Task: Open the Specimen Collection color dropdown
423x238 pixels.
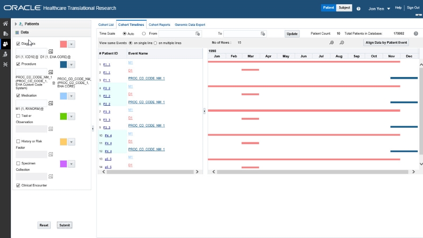Action: [x=71, y=164]
